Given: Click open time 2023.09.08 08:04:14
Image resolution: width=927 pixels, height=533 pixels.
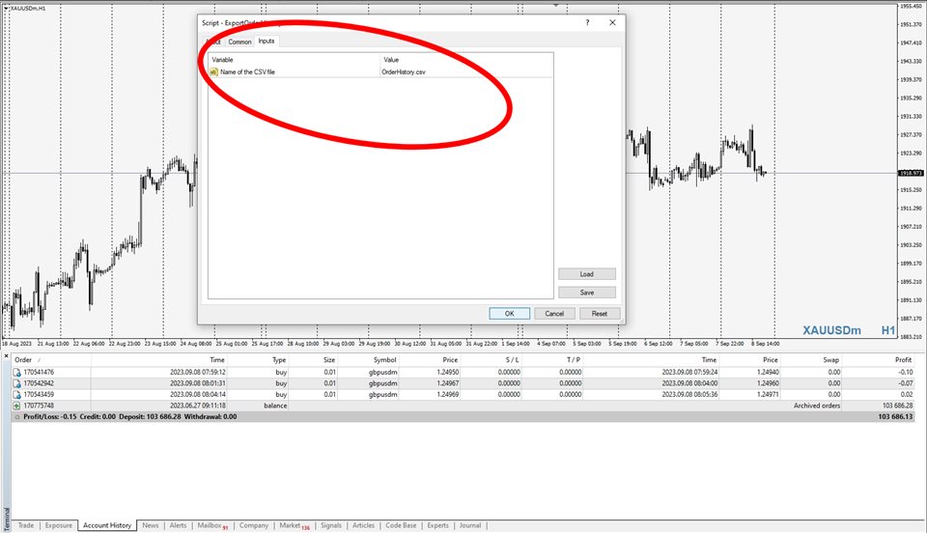Looking at the screenshot, I should click(197, 395).
